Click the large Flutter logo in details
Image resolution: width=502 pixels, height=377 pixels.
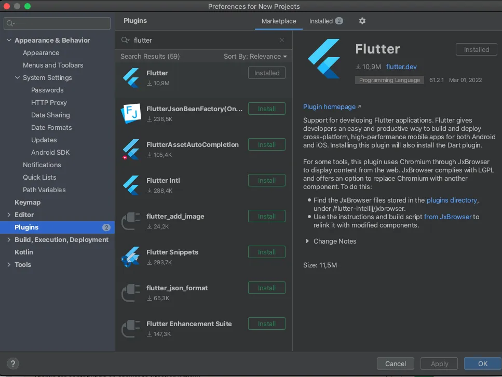[x=324, y=59]
